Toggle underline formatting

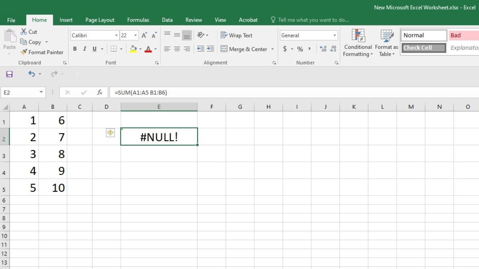pos(94,49)
